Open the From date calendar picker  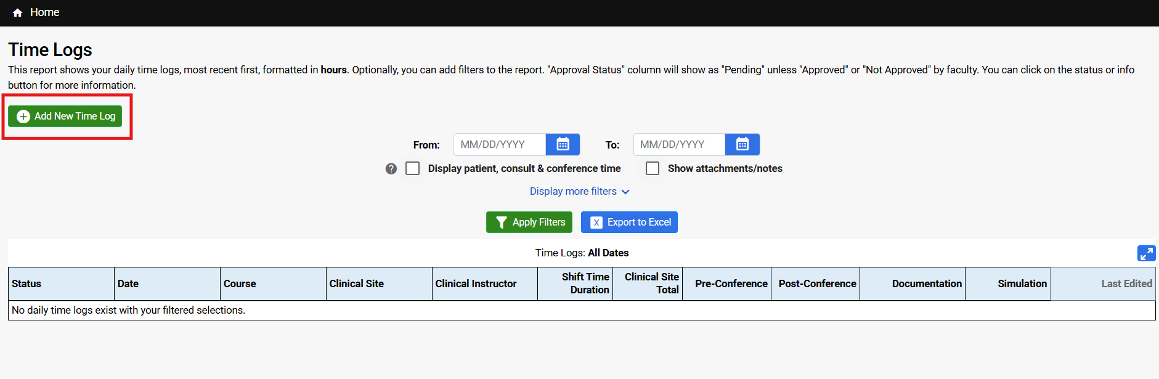[x=563, y=144]
